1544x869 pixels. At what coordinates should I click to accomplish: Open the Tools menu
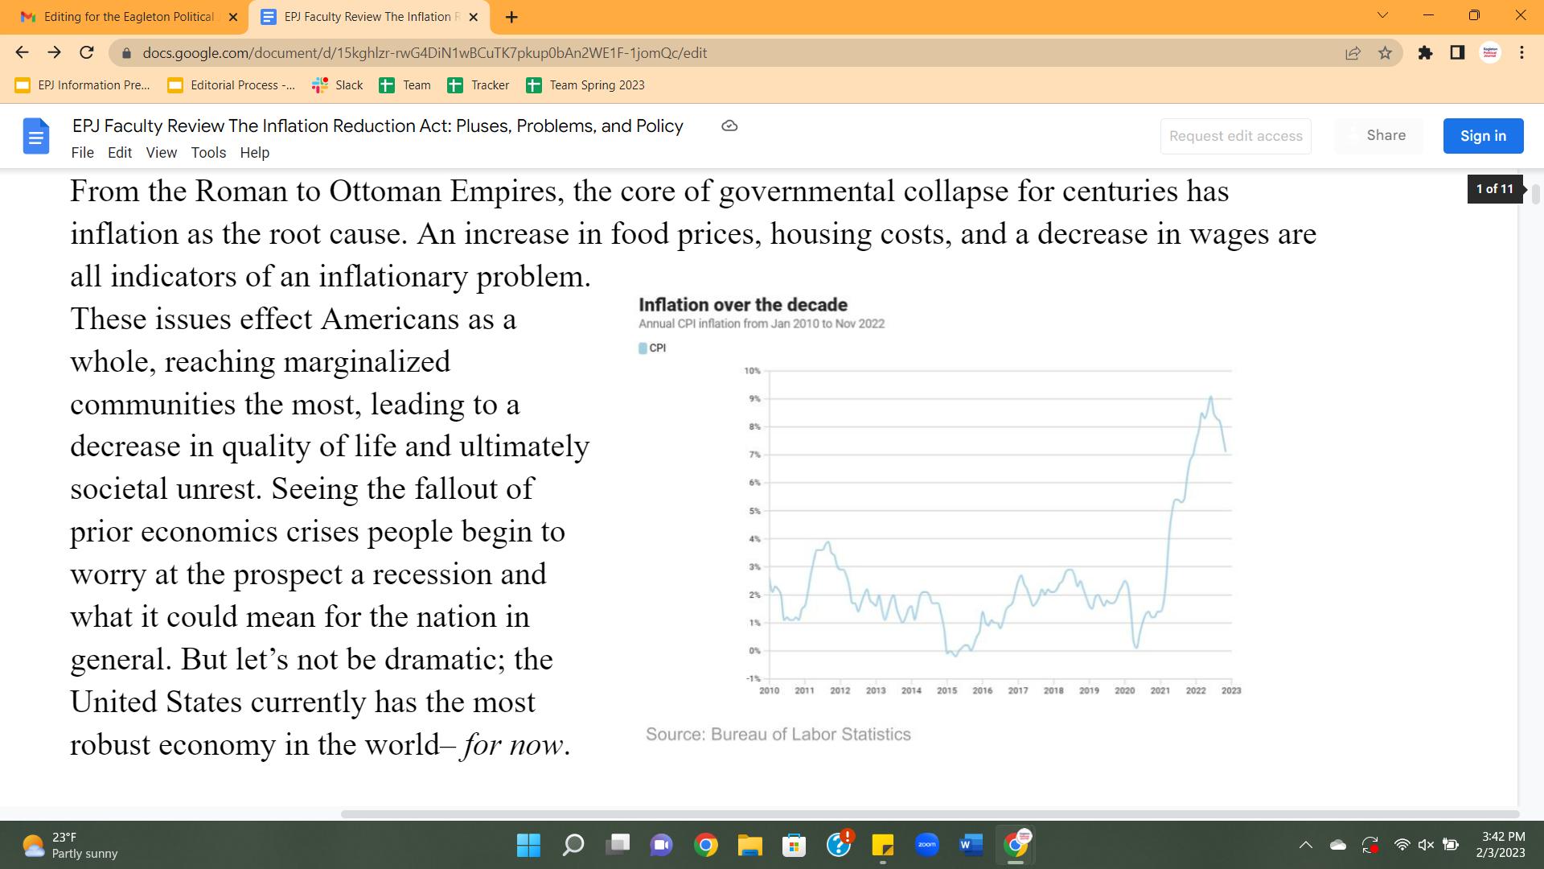[x=208, y=153]
